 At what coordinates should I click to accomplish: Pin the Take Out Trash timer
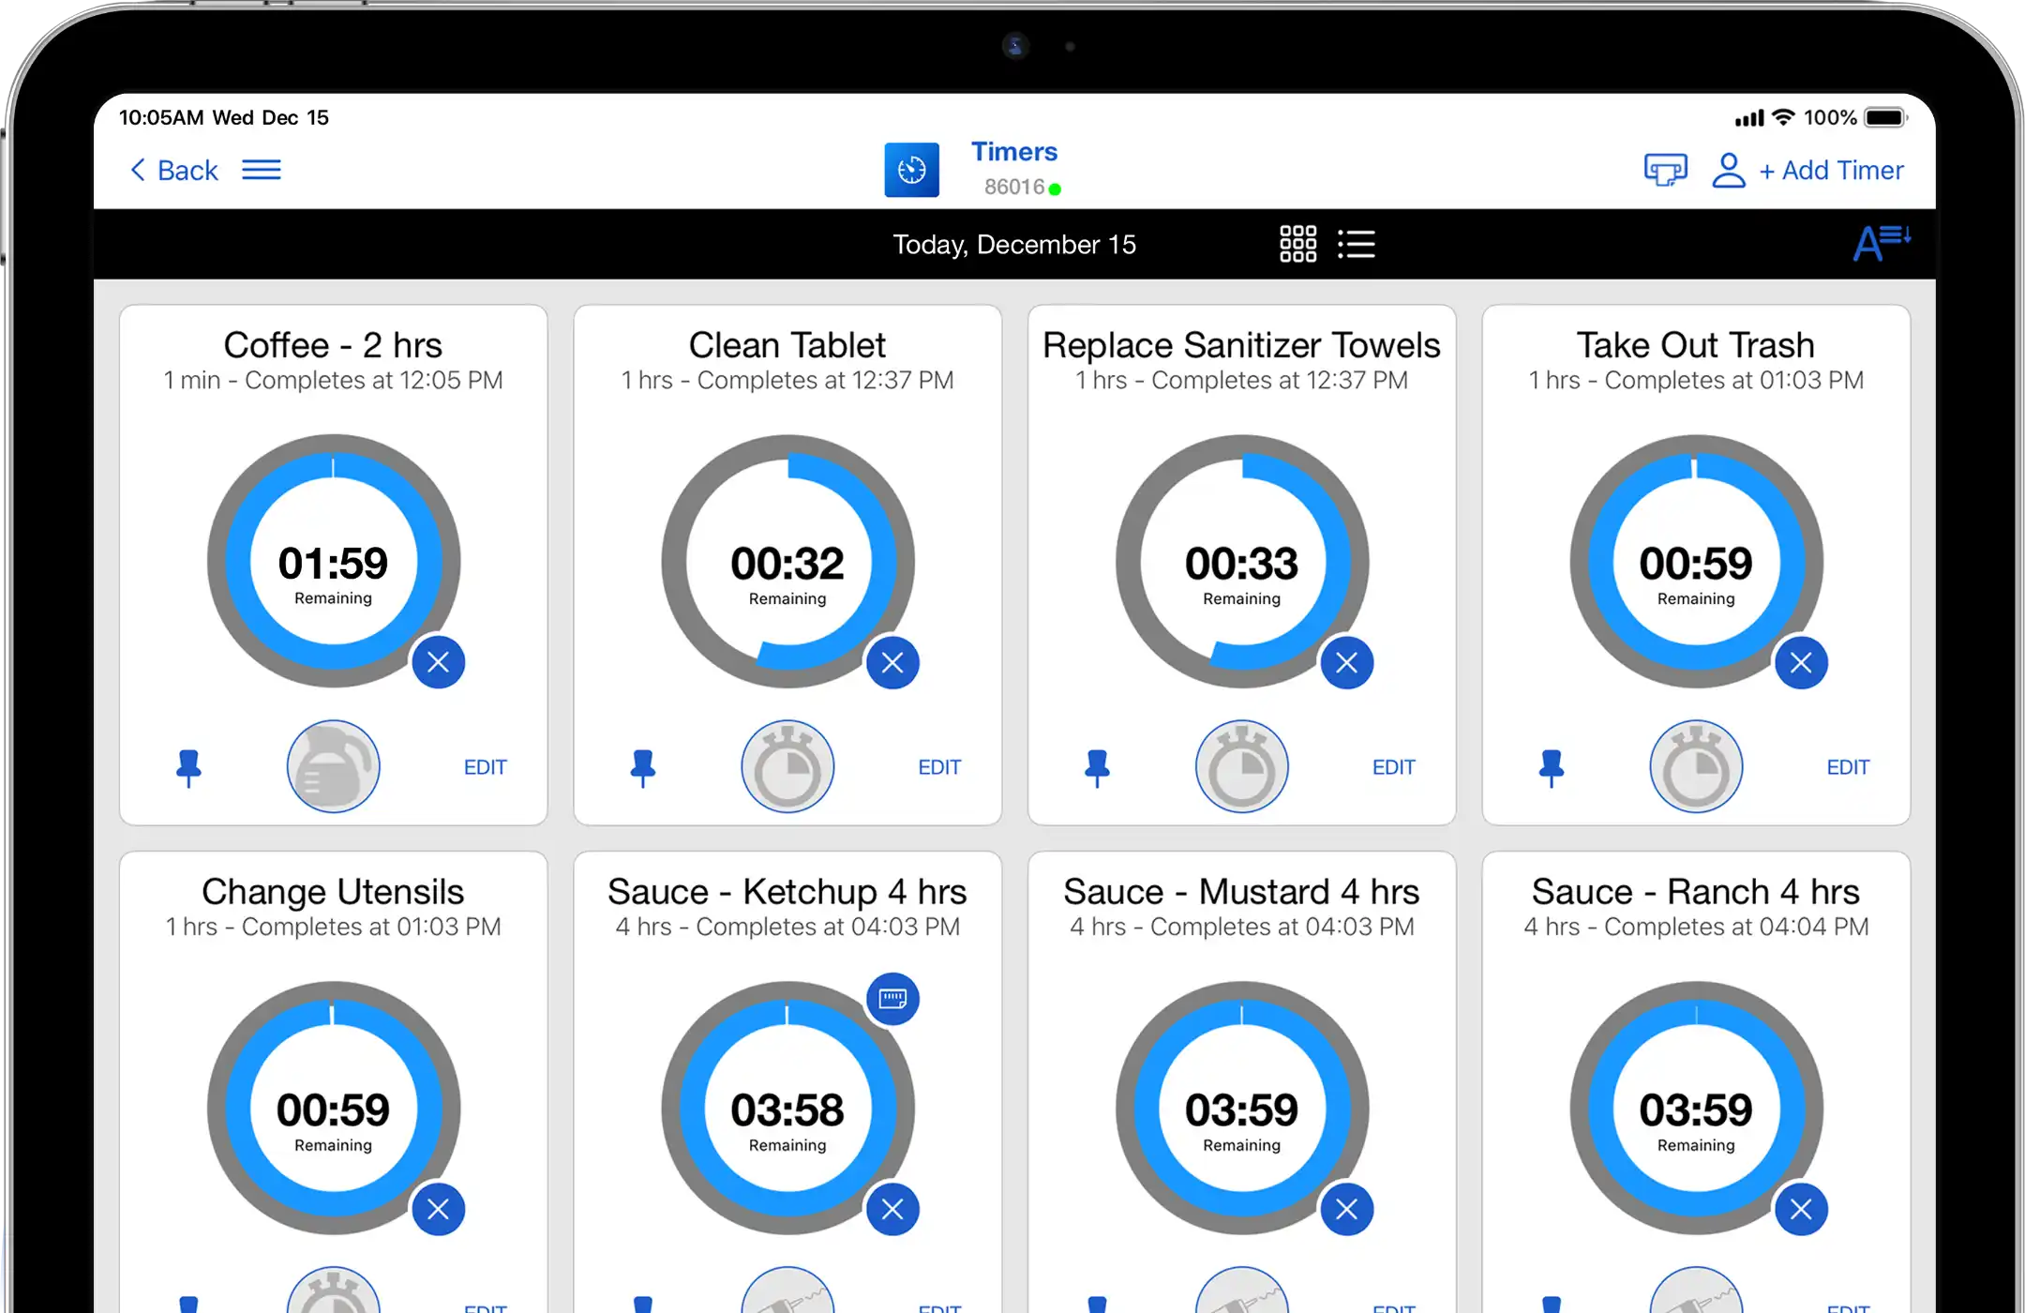point(1551,767)
